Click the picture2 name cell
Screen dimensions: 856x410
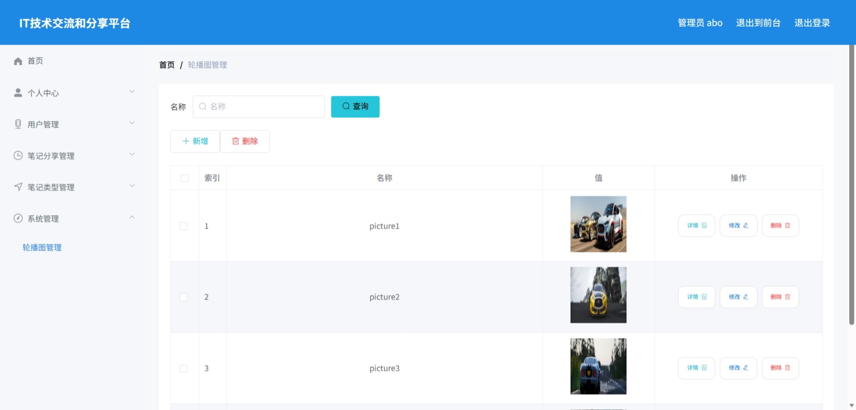click(385, 297)
